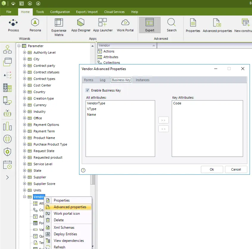The height and width of the screenshot is (249, 252).
Task: Select VendorType in All attributes list
Action: point(96,103)
